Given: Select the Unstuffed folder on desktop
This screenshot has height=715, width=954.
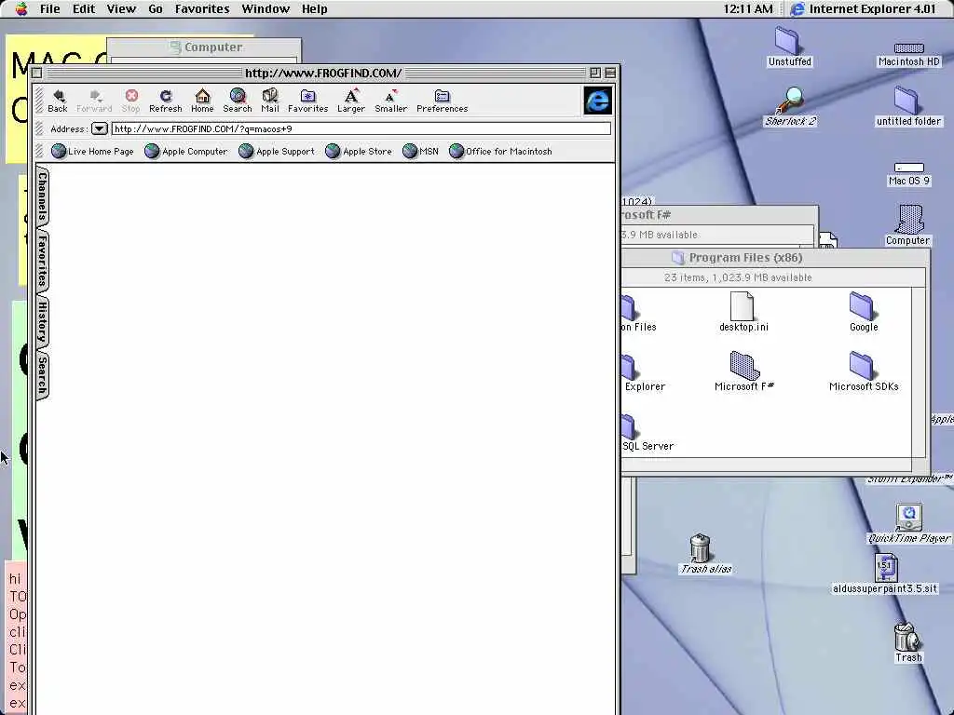Looking at the screenshot, I should (x=789, y=47).
